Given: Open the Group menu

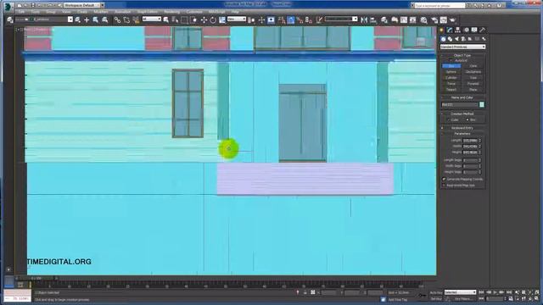Looking at the screenshot, I should point(51,12).
